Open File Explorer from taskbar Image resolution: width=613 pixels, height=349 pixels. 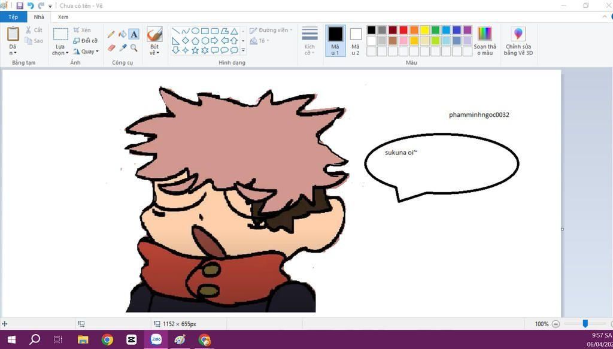tap(83, 339)
